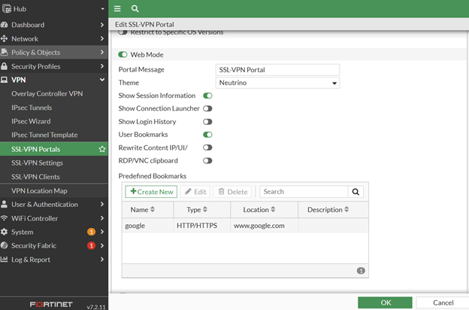Collapse the VPN menu chevron
Viewport: 469px width, 310px height.
102,80
